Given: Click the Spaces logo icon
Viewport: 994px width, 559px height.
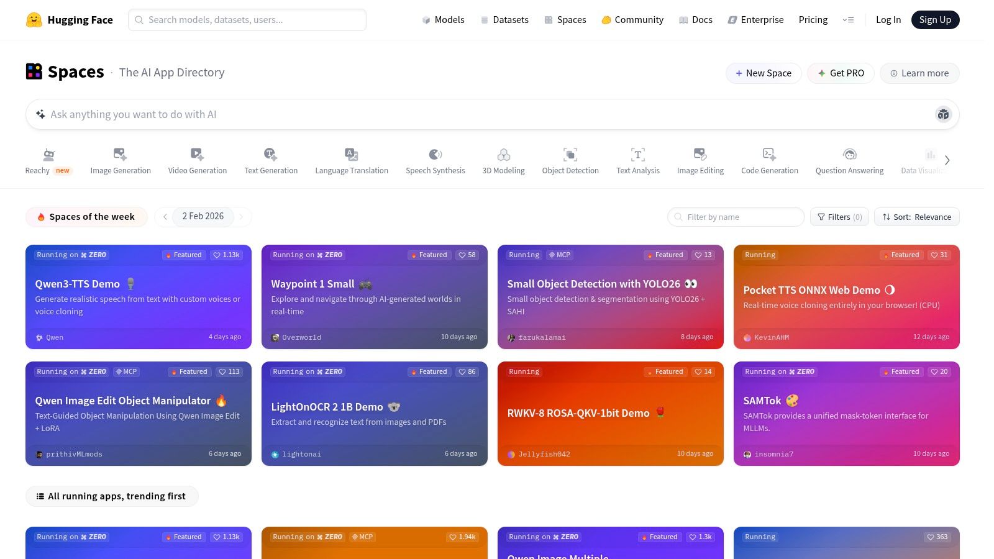Looking at the screenshot, I should click(34, 71).
